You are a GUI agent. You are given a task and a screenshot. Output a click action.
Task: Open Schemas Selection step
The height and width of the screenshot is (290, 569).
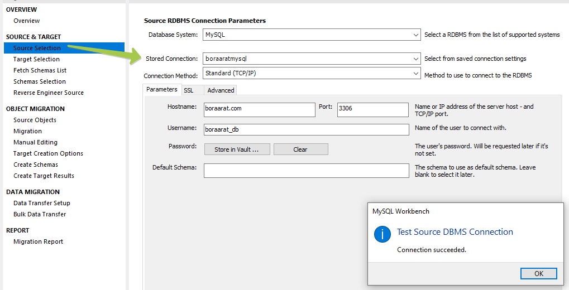tap(40, 81)
